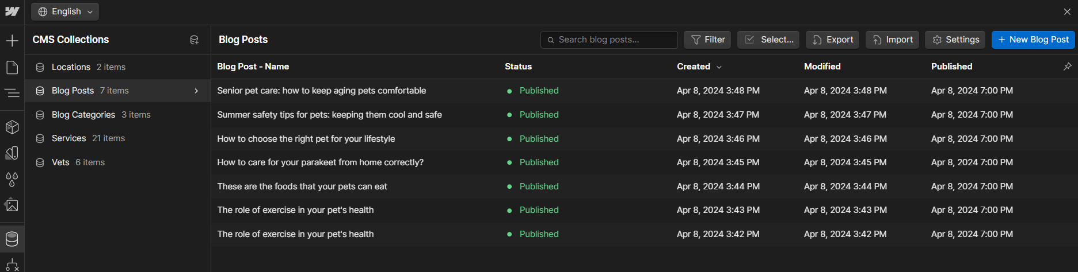Click the Search blog posts field
The width and height of the screenshot is (1078, 272).
click(609, 40)
